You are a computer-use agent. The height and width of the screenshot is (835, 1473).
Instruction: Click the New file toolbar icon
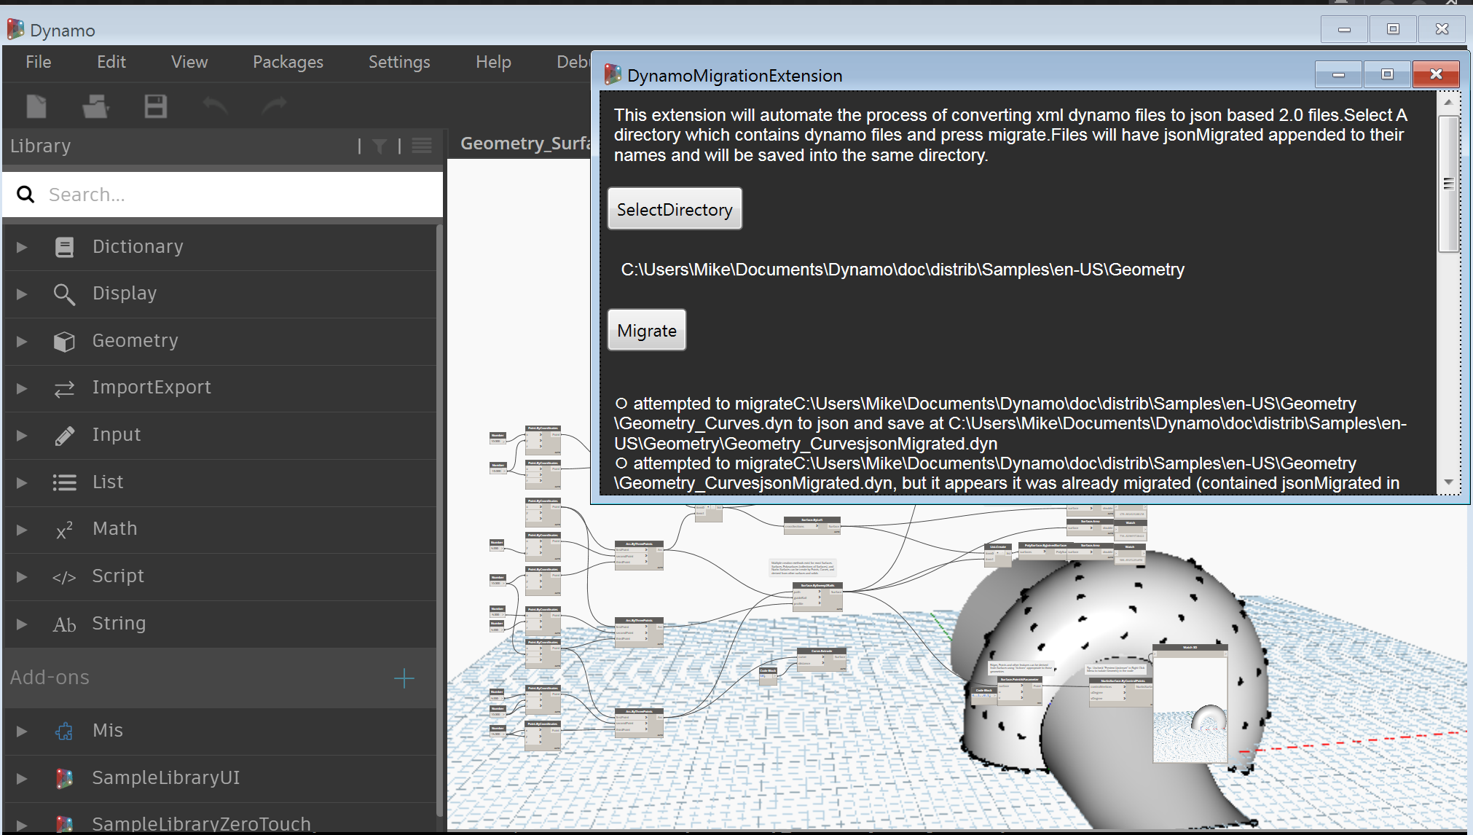tap(36, 106)
